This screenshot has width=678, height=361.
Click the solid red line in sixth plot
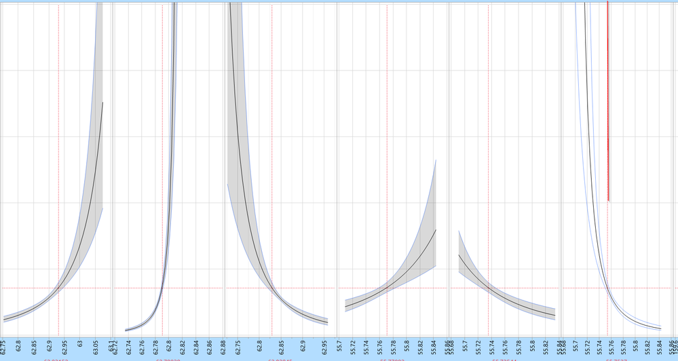coord(608,102)
